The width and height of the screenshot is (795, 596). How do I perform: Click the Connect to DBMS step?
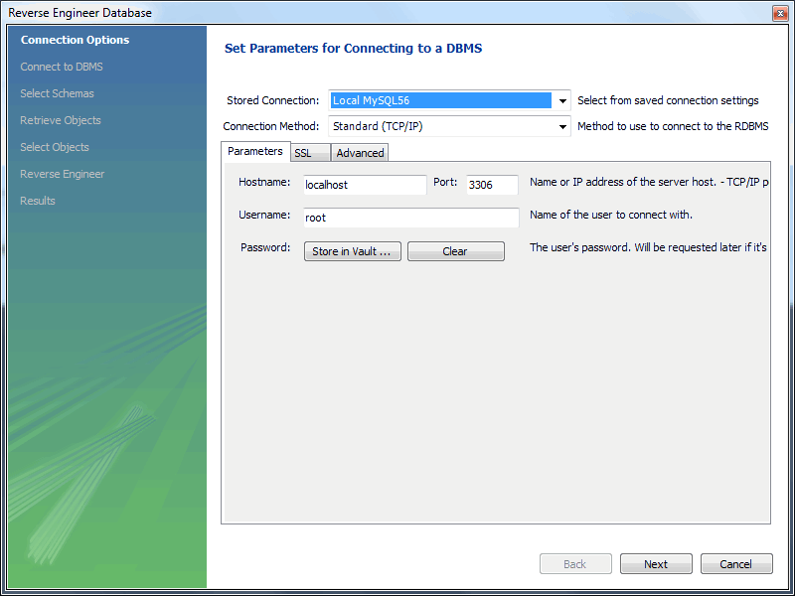(x=62, y=67)
